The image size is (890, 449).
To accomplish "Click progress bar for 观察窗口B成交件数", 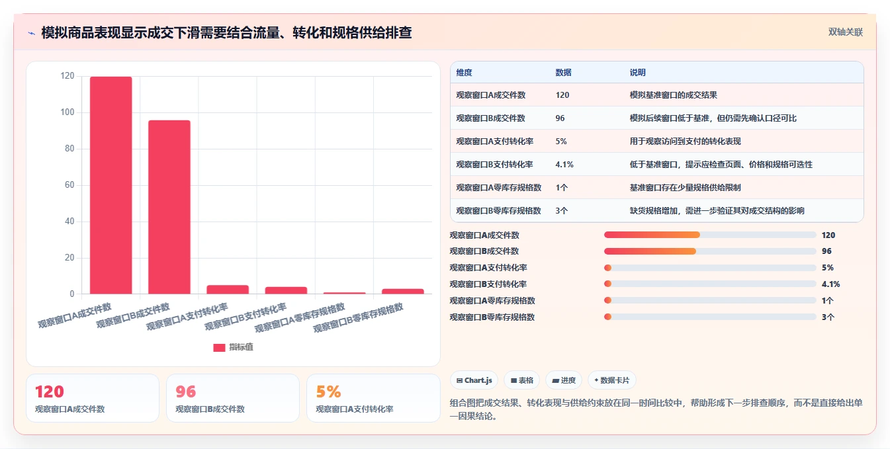I will [710, 251].
